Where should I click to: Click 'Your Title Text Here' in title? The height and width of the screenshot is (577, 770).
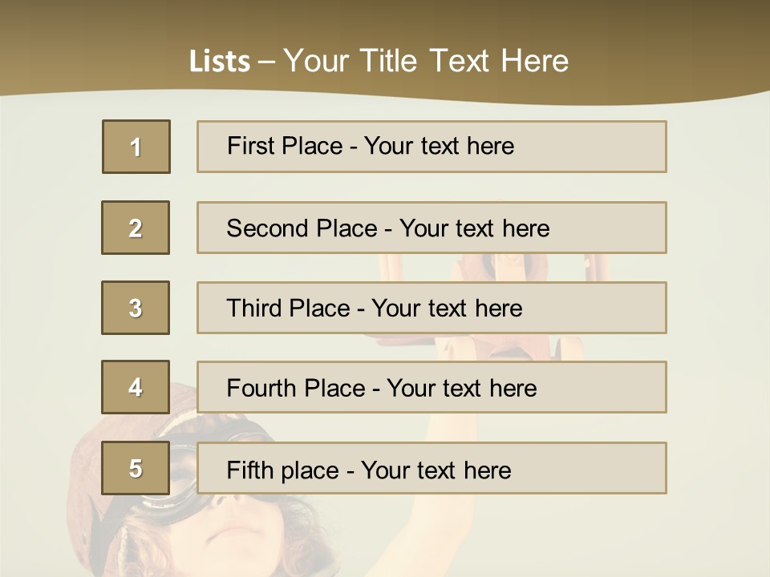tap(426, 61)
